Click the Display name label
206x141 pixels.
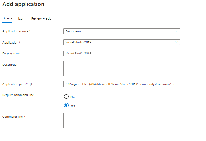click(12, 54)
